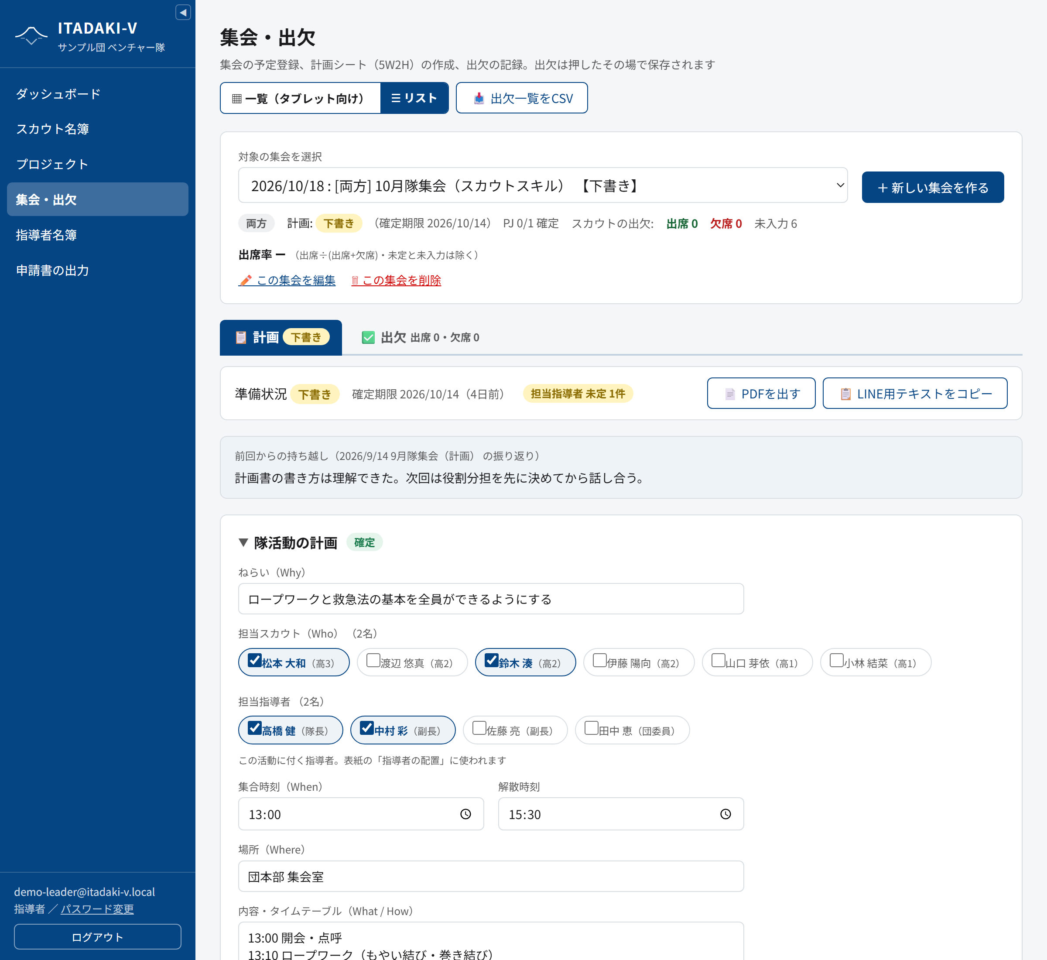Click 出欠一覧をCSV button
Viewport: 1047px width, 960px height.
(521, 98)
